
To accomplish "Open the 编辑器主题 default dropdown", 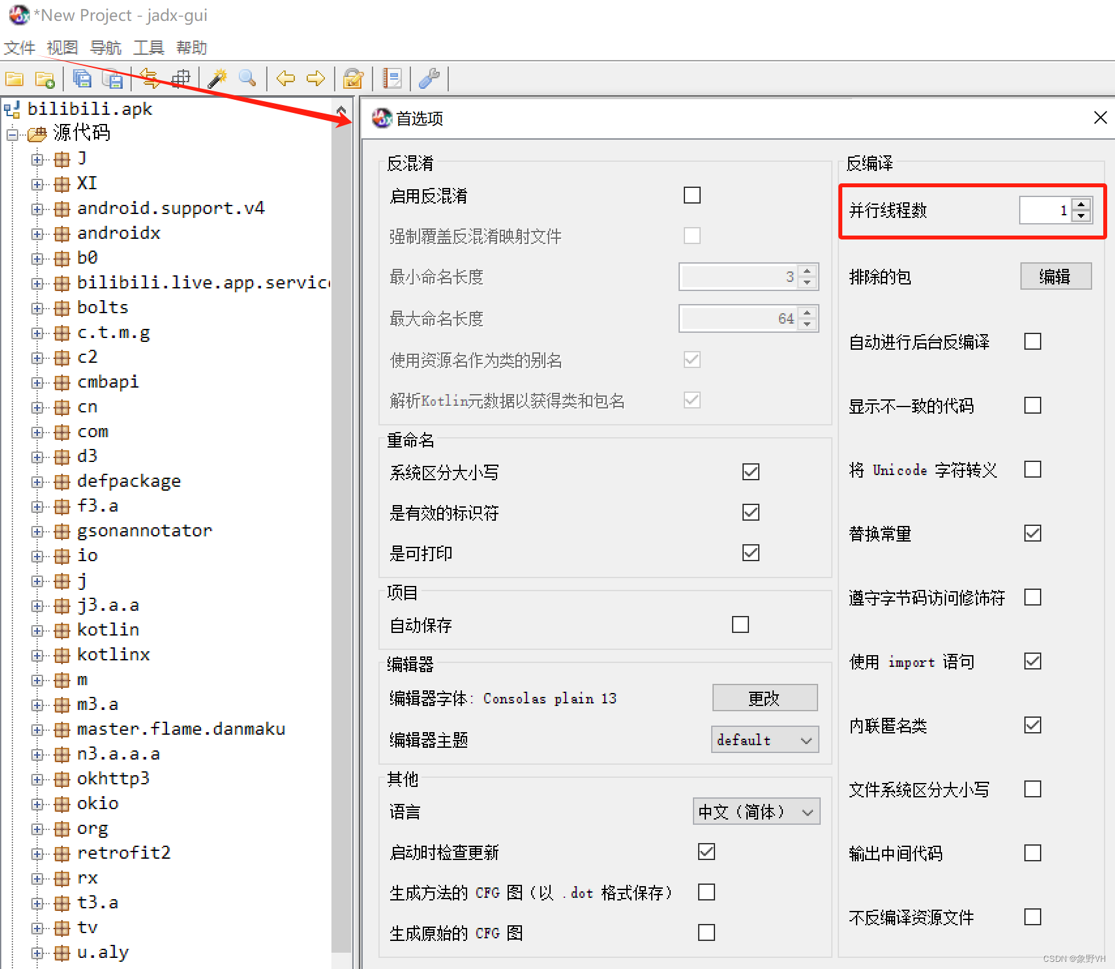I will coord(765,740).
